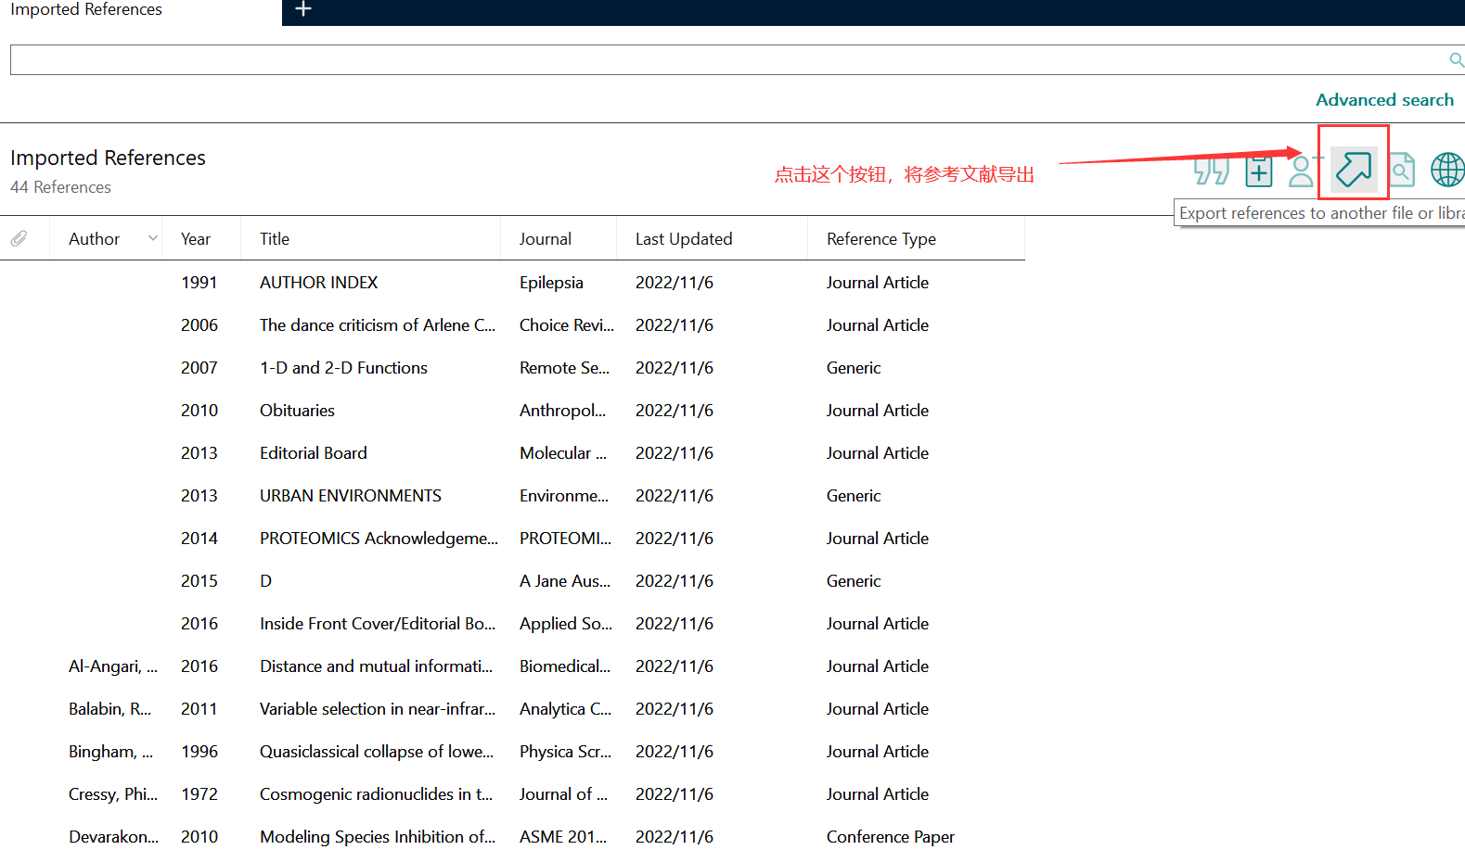
Task: Export references using the arrow icon
Action: tap(1354, 170)
